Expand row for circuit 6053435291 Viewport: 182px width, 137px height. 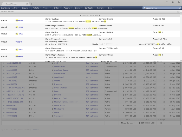[x=4, y=116]
